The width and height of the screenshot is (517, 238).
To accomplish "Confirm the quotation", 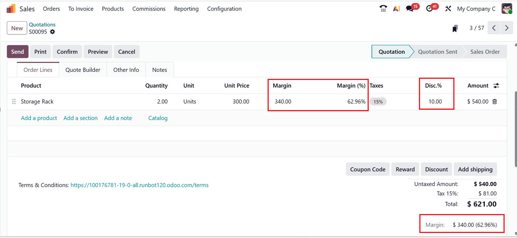I will [67, 51].
